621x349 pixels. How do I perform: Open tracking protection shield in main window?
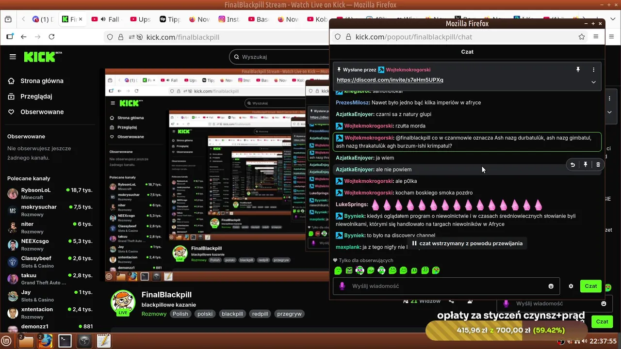coord(110,37)
